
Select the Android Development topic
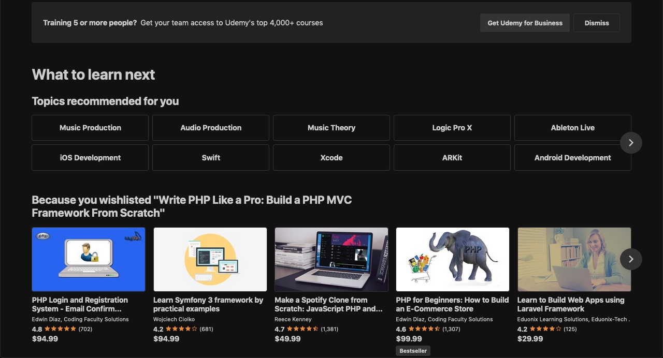pyautogui.click(x=572, y=157)
